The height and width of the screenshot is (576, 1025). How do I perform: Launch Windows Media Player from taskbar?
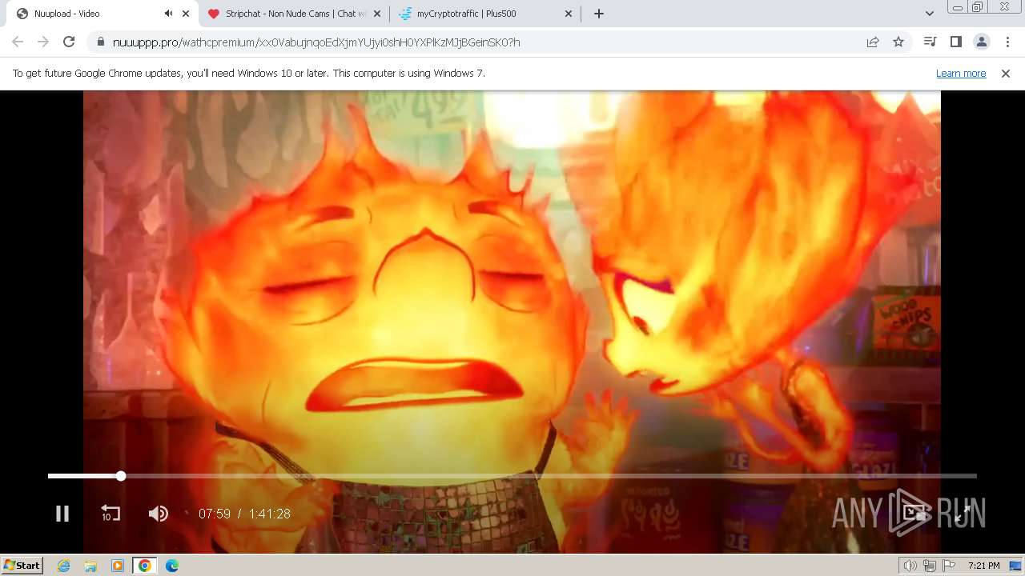coord(118,566)
